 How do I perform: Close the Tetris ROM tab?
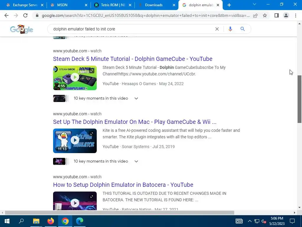click(x=130, y=5)
